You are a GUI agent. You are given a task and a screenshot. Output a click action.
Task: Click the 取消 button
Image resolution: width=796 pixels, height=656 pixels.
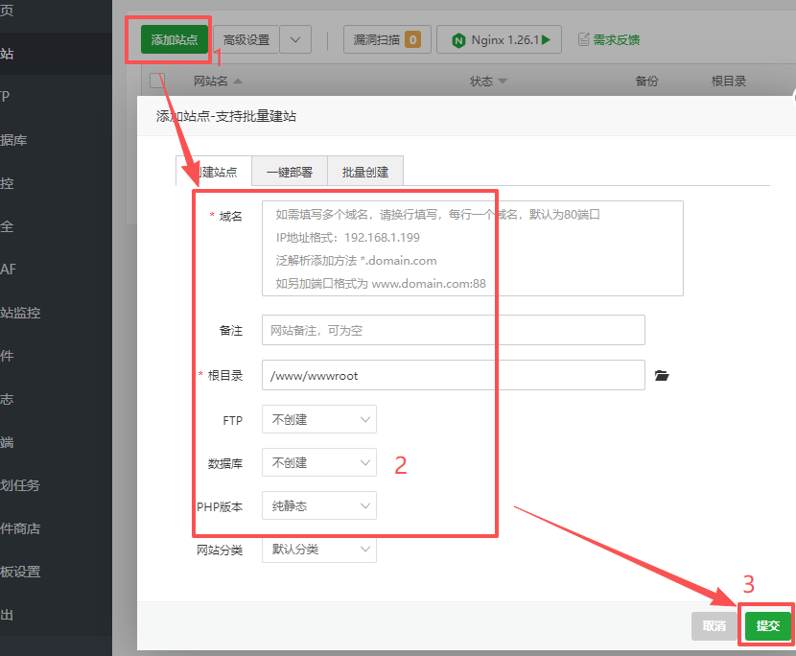click(714, 626)
